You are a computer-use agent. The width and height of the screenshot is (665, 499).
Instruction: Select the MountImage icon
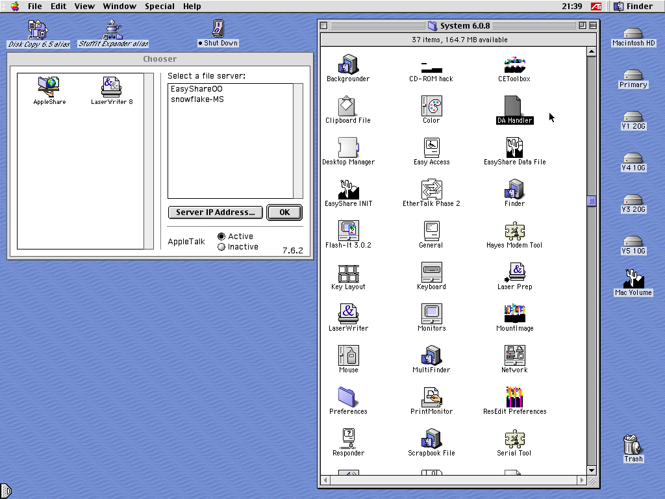[514, 314]
